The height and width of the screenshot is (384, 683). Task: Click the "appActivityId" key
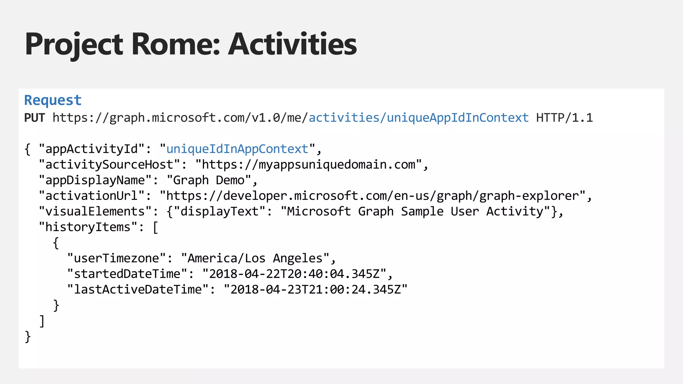(x=92, y=149)
